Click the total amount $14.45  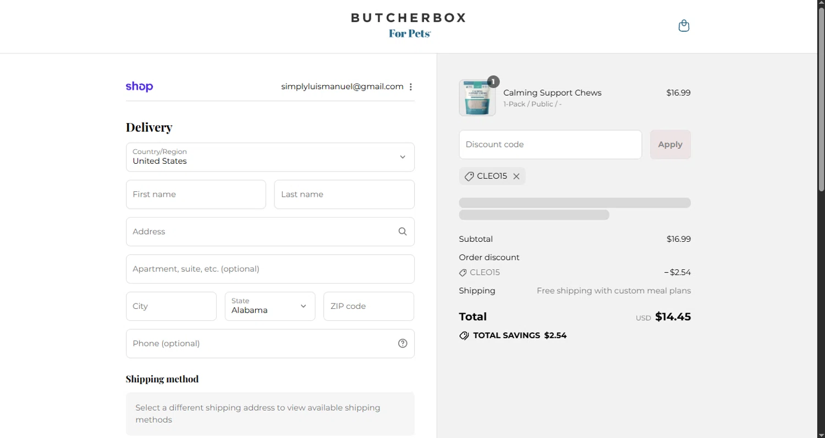673,317
